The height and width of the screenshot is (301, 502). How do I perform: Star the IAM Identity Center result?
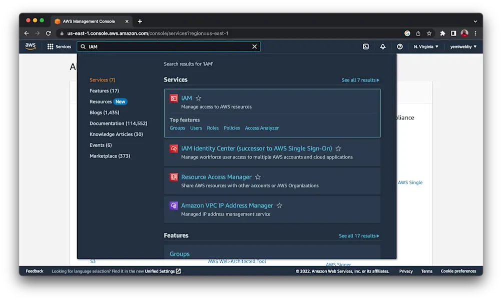click(338, 148)
